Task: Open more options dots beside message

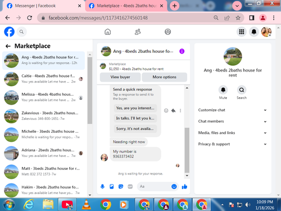Action: pos(180,111)
